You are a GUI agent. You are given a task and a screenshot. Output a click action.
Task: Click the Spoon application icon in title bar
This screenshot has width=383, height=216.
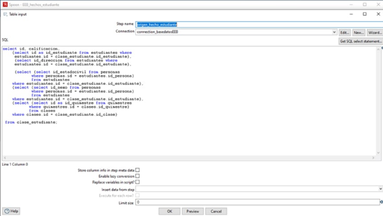click(x=5, y=5)
